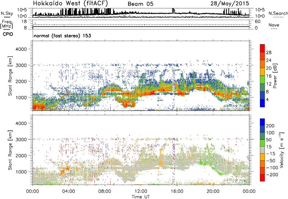
Task: Click the "16:00" time tick label
Action: point(177,191)
